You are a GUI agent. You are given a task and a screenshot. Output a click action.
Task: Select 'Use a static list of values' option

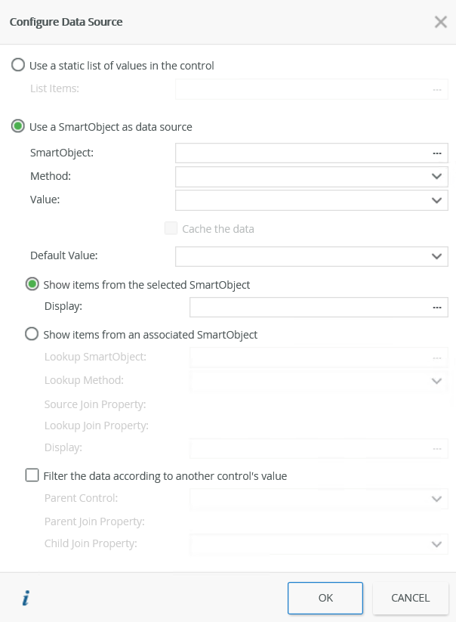pyautogui.click(x=18, y=66)
